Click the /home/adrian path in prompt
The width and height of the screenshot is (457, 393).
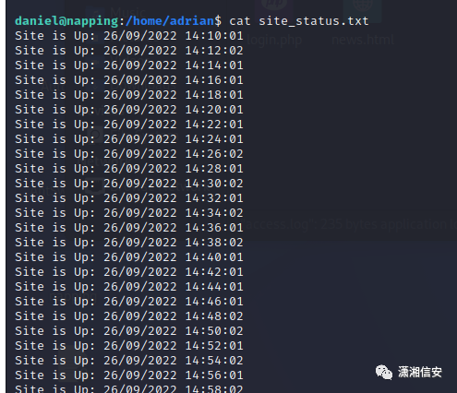170,21
